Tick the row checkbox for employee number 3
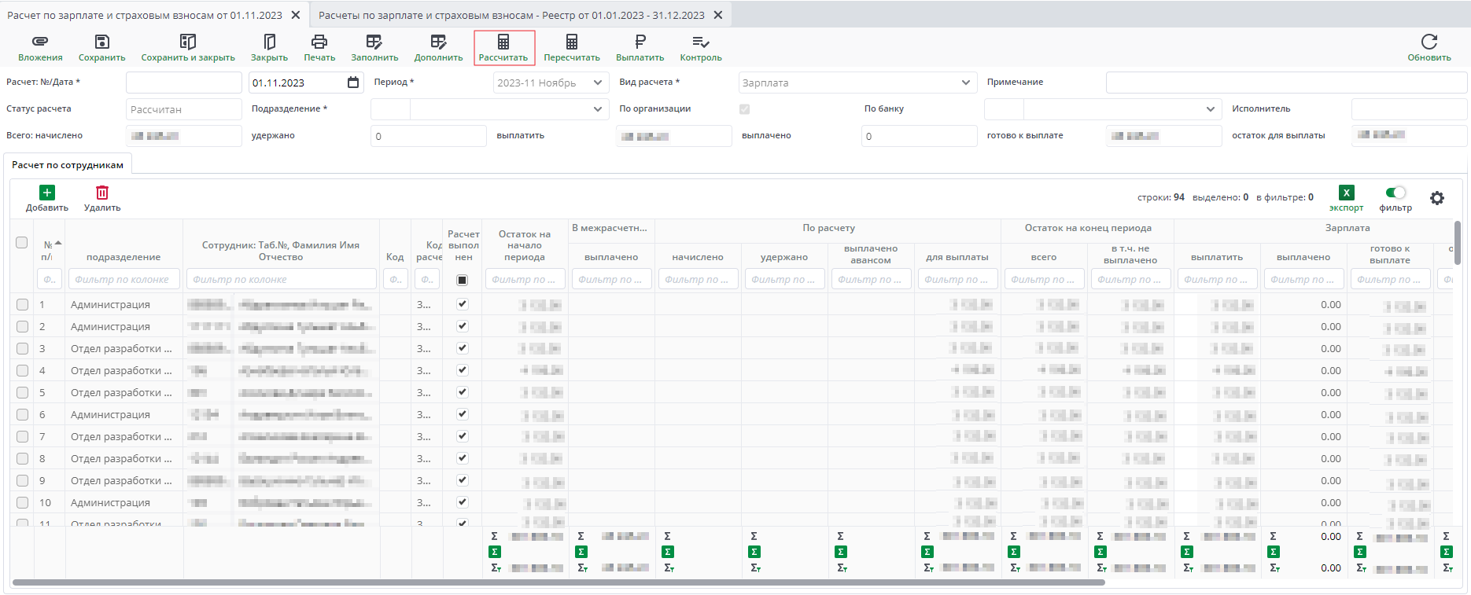The height and width of the screenshot is (595, 1471). pos(22,348)
